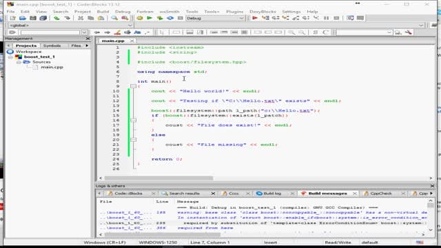The width and height of the screenshot is (441, 248).
Task: Click the New file toolbar icon
Action: point(12,18)
